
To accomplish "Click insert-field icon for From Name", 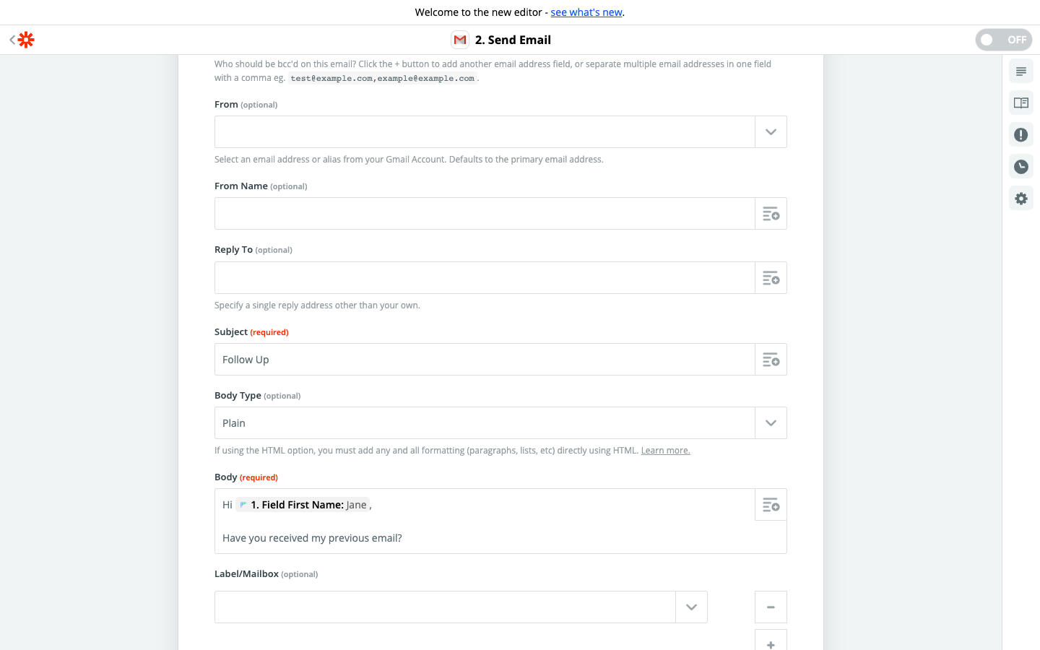I will point(771,214).
